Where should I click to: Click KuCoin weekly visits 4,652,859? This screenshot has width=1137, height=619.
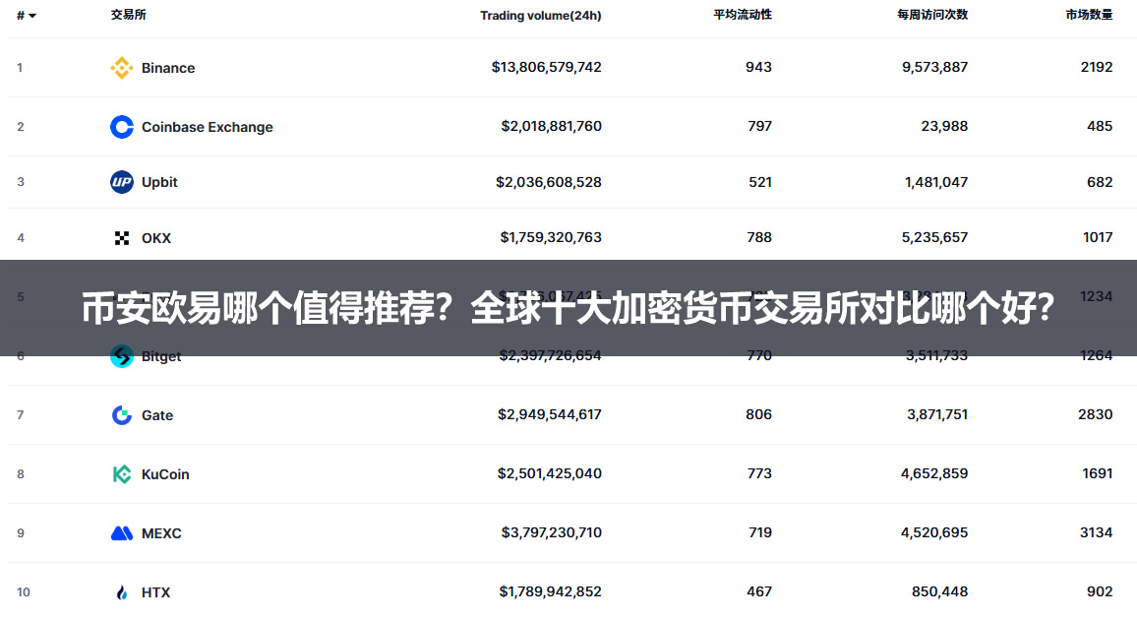click(934, 473)
